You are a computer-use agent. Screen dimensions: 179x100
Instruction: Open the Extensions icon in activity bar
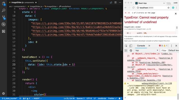tap(4, 31)
